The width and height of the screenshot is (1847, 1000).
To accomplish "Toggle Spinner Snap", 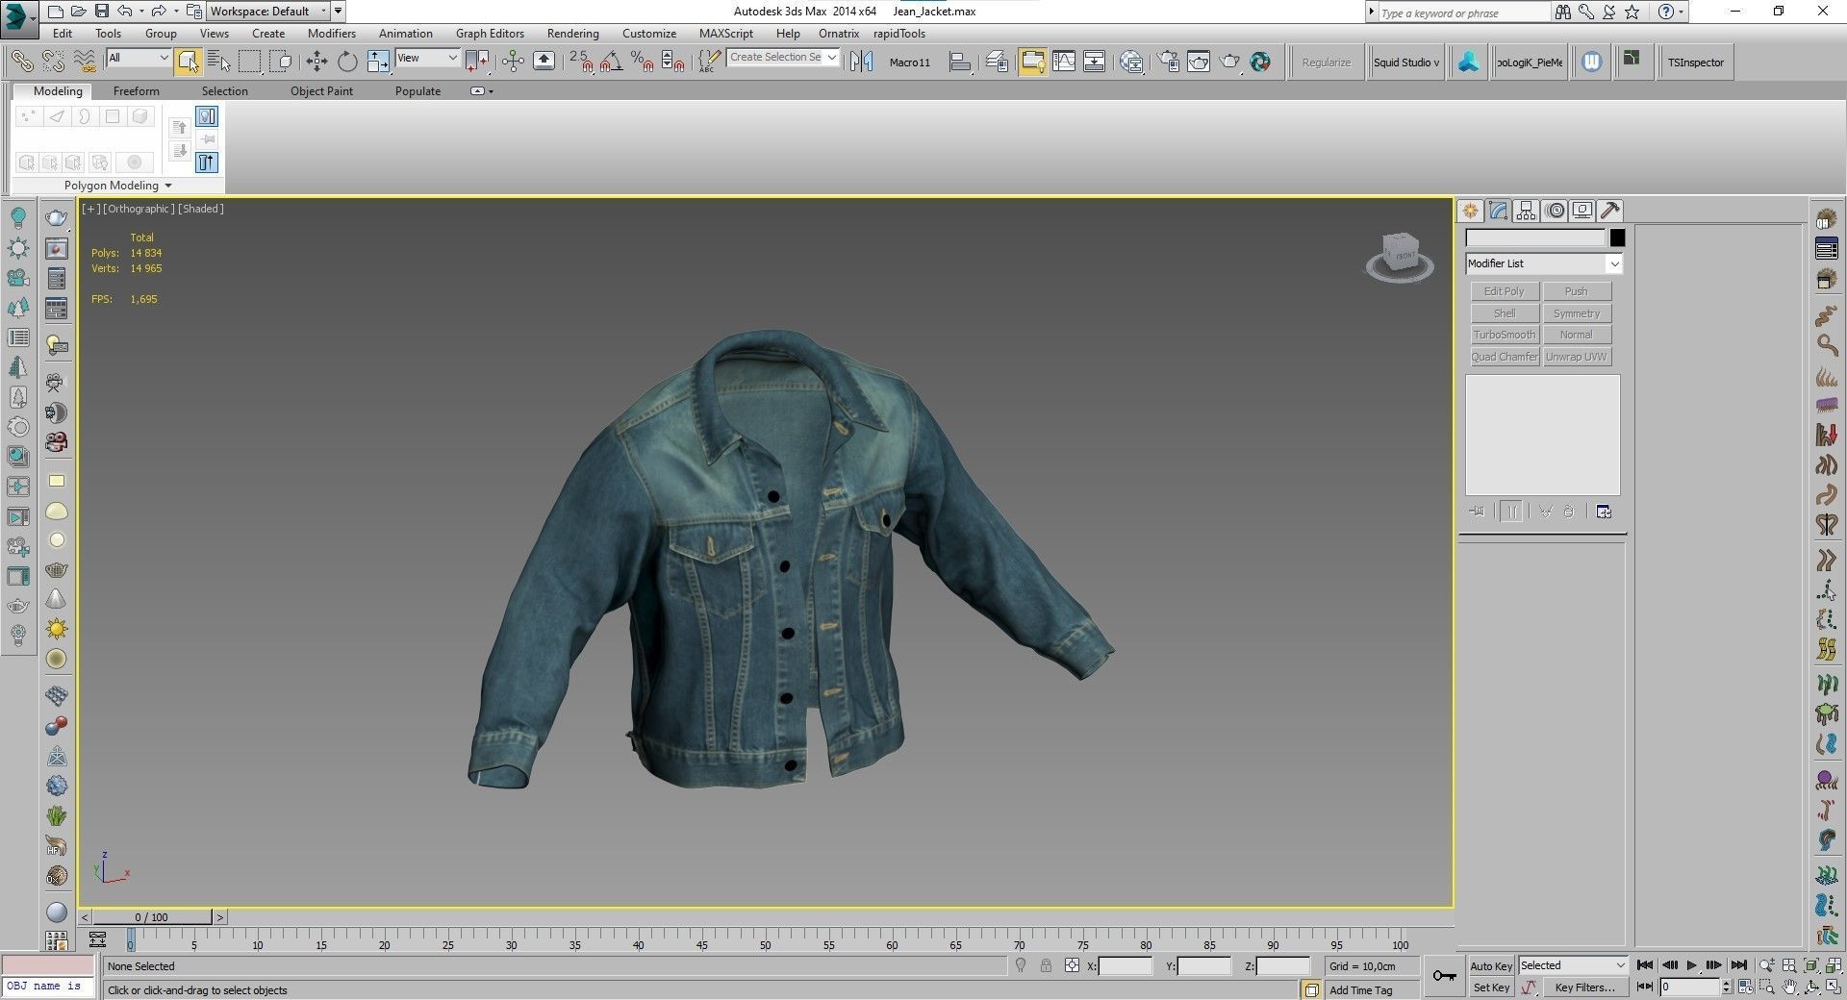I will tap(673, 62).
